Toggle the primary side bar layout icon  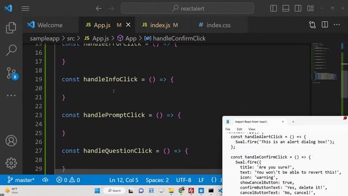(274, 9)
